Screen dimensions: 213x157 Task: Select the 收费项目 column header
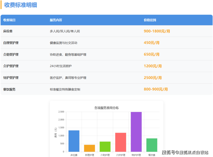(9, 20)
